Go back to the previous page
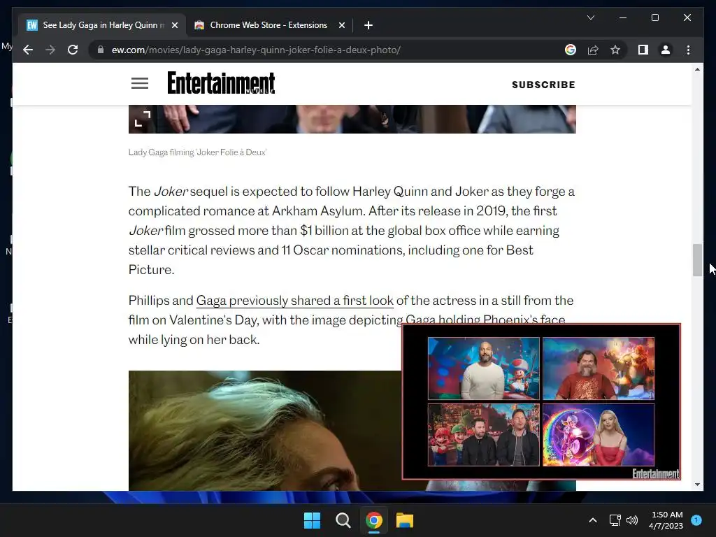 point(28,50)
